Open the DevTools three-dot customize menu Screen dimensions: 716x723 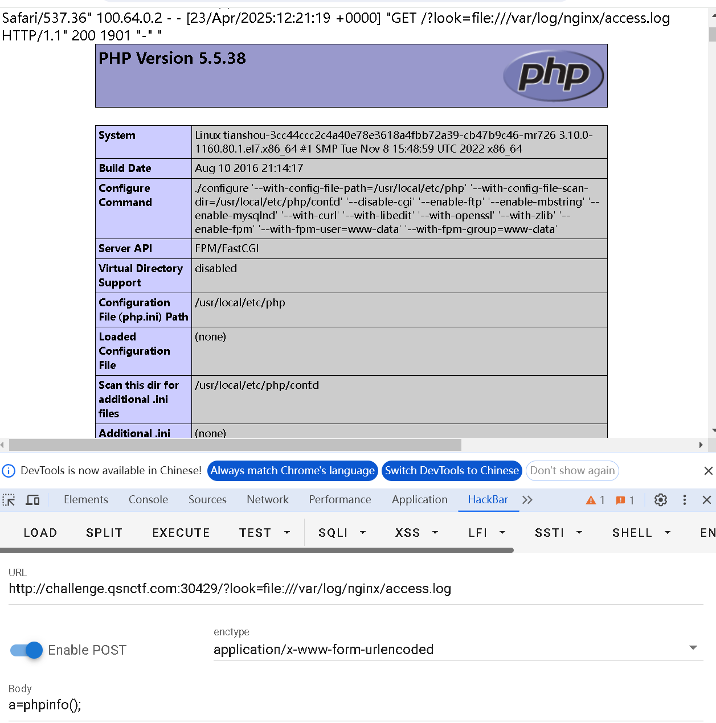click(x=685, y=500)
